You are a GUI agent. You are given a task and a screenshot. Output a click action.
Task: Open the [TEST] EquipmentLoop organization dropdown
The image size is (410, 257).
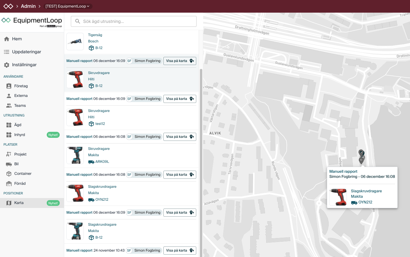pyautogui.click(x=68, y=6)
